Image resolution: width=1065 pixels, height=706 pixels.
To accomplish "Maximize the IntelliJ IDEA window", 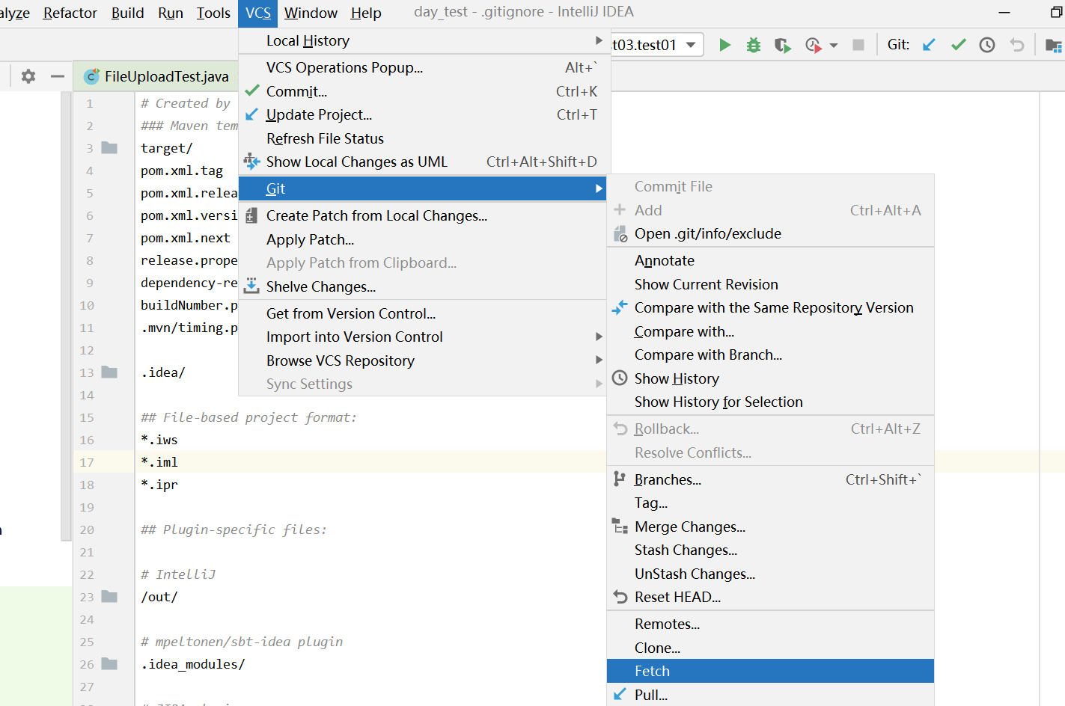I will point(1056,12).
